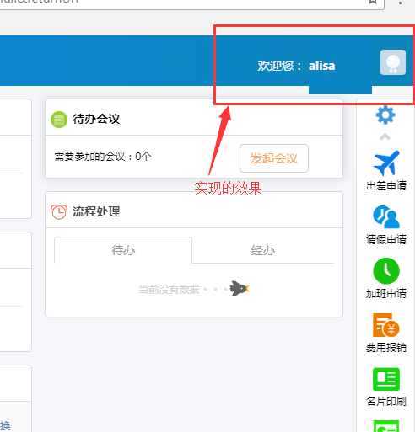
Task: Click the 发起会议 button
Action: 274,158
